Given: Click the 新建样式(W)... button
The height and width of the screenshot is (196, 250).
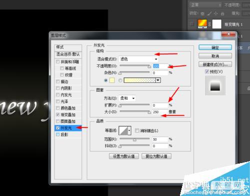Looking at the screenshot, I should pos(215,64).
